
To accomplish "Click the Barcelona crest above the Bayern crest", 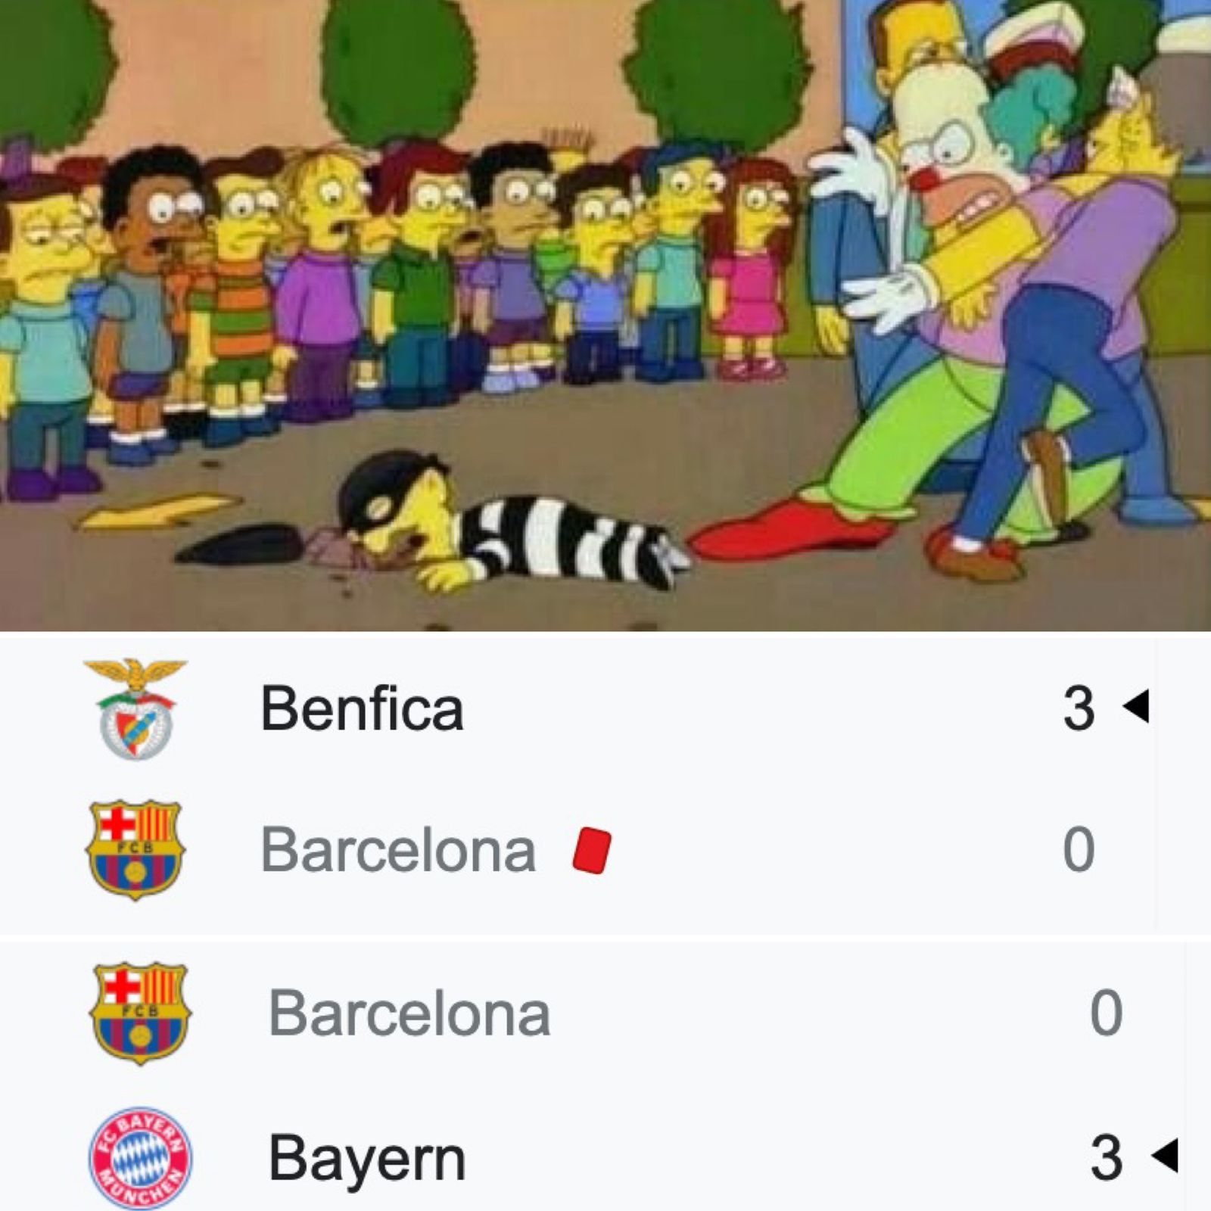I will click(140, 1013).
